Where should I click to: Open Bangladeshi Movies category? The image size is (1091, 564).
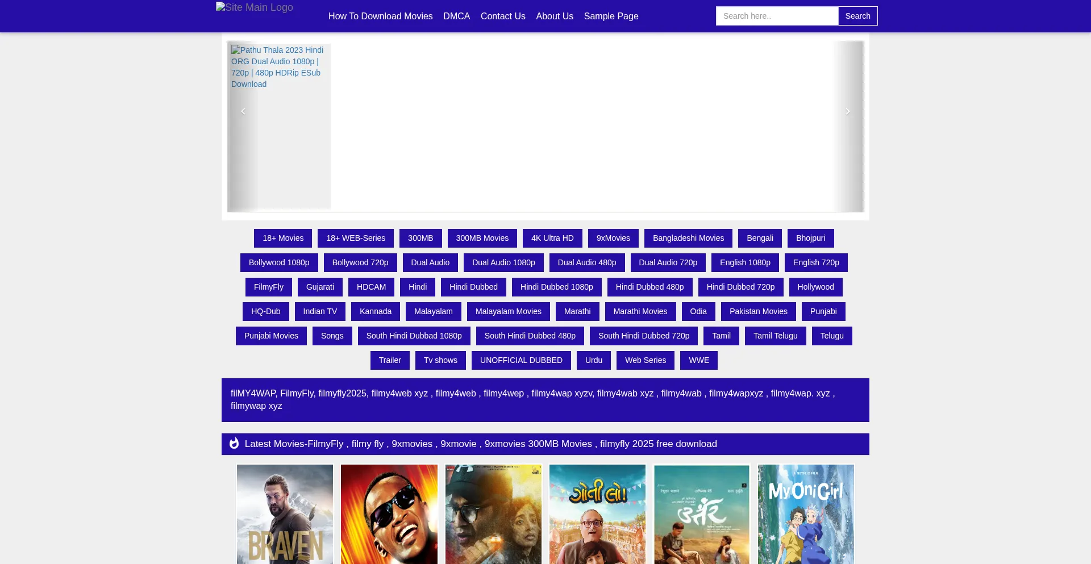click(688, 239)
